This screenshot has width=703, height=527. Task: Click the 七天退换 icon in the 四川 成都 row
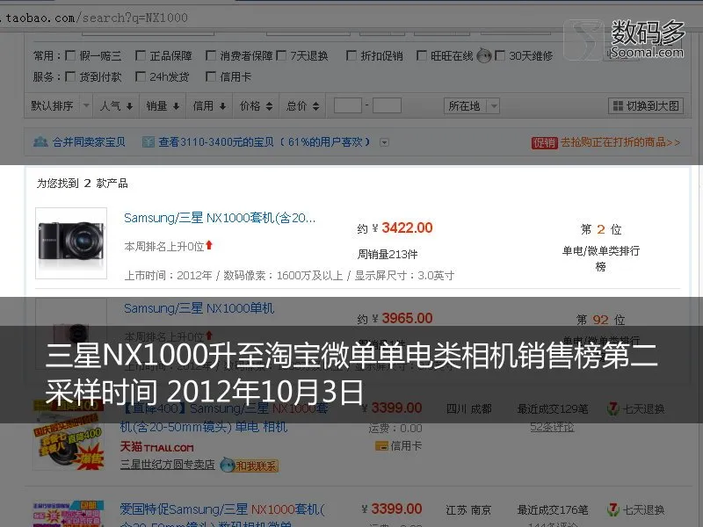tap(612, 408)
